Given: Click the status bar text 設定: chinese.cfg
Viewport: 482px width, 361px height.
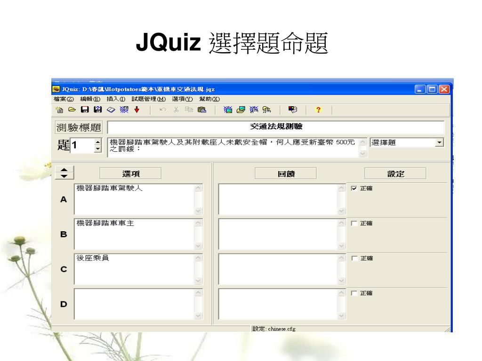Looking at the screenshot, I should click(x=274, y=329).
